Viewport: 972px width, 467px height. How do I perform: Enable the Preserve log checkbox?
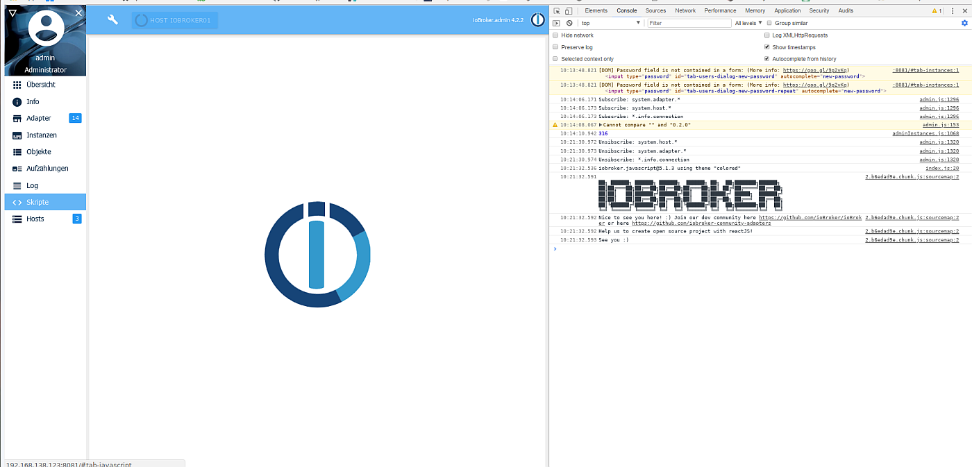tap(555, 47)
